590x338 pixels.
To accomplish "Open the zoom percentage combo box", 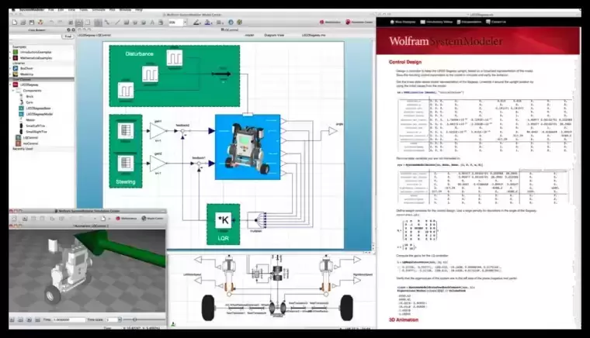I will (x=178, y=22).
